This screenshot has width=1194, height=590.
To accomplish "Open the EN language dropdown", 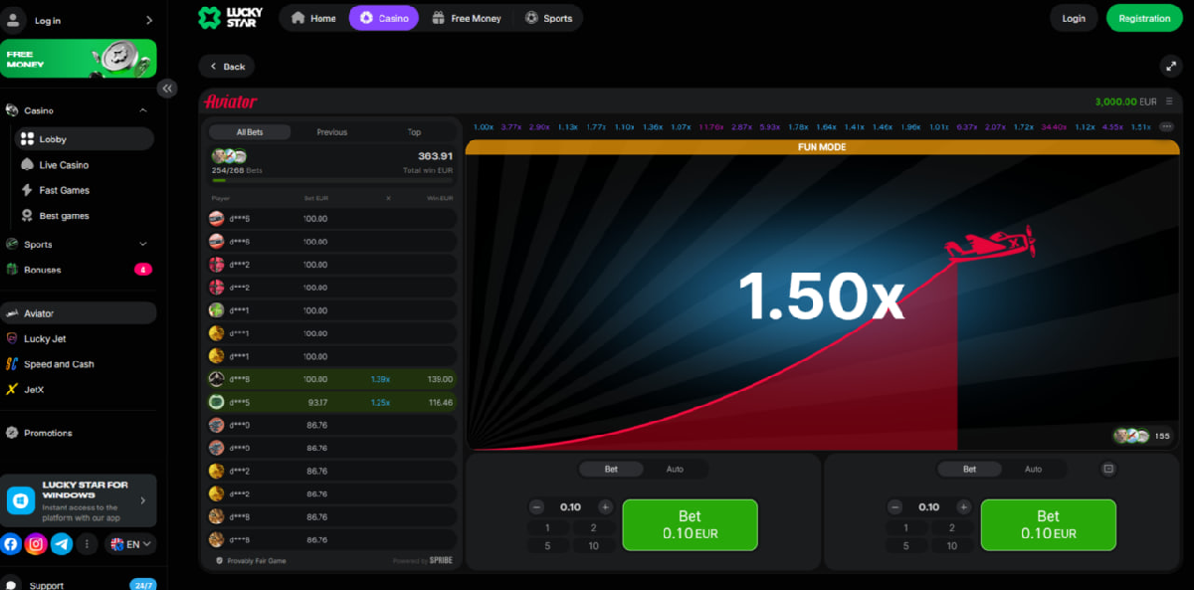I will click(130, 544).
